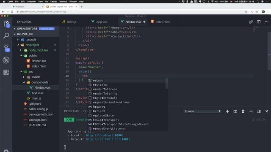Maximize the panel with up chevron

click(x=251, y=111)
